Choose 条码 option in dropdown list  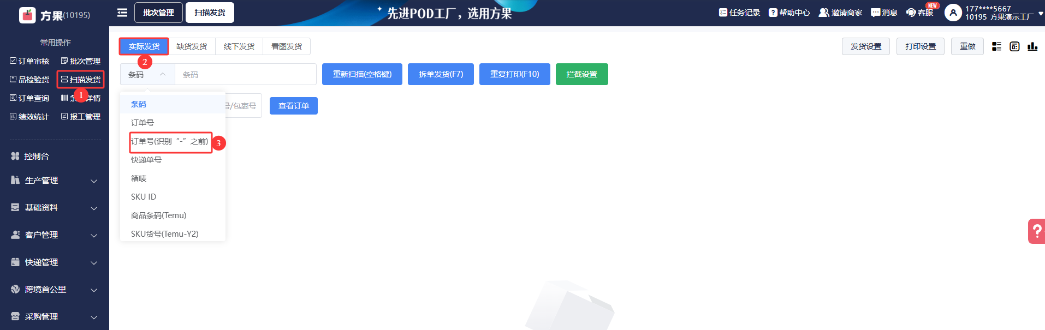coord(173,104)
